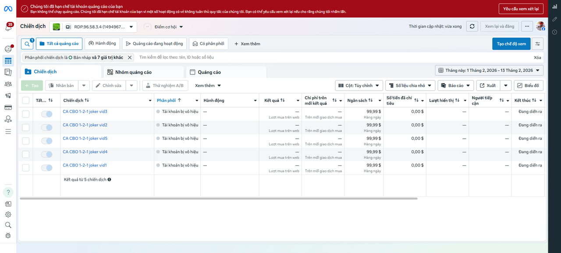Click the Yêu cầu xem xét lại button
The image size is (561, 253).
tap(521, 9)
